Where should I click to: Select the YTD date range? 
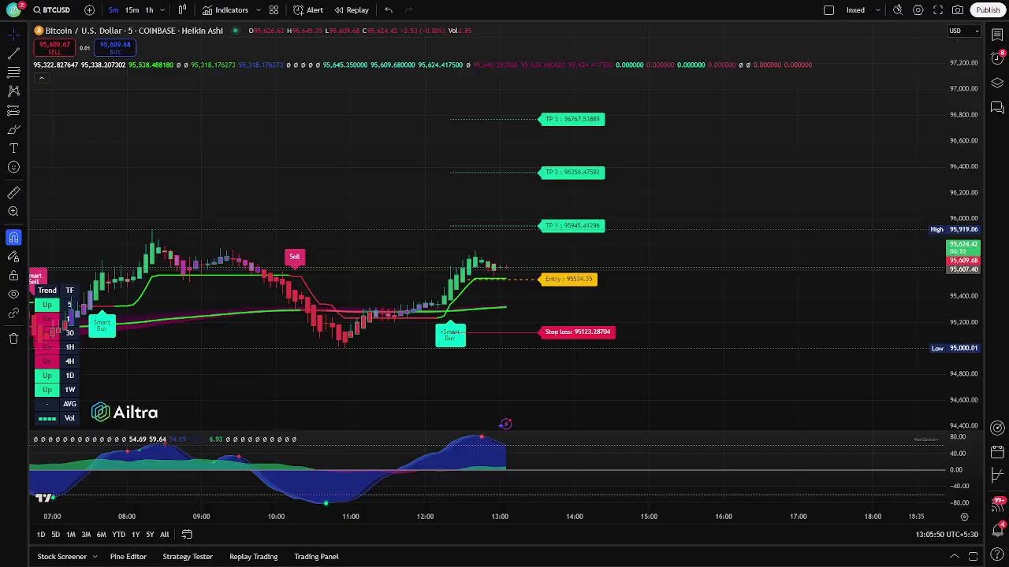point(118,535)
